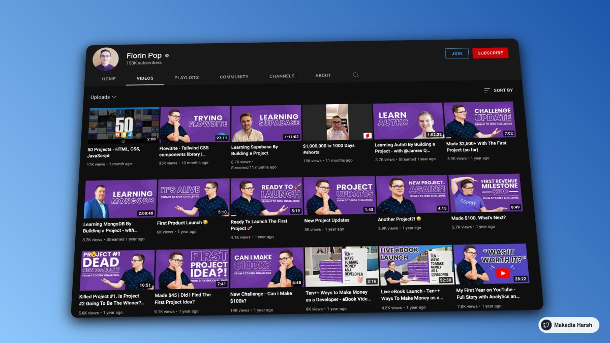Image resolution: width=610 pixels, height=343 pixels.
Task: Expand the Uploads filter dropdown
Action: pyautogui.click(x=103, y=97)
